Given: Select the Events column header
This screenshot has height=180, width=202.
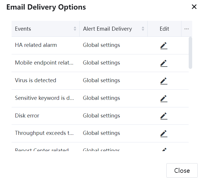Looking at the screenshot, I should [x=23, y=29].
